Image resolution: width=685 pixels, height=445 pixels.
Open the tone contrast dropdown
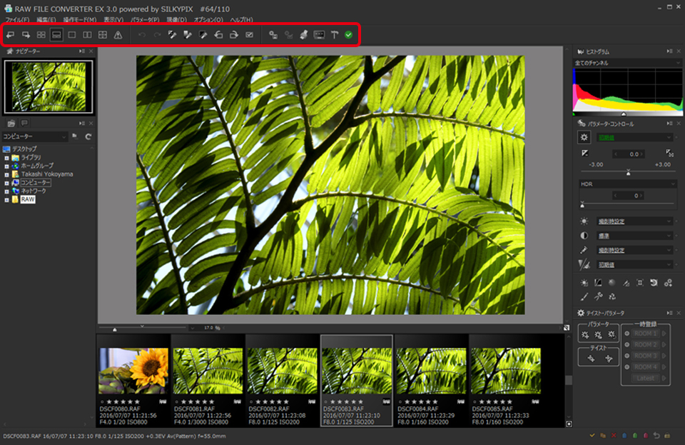point(635,236)
